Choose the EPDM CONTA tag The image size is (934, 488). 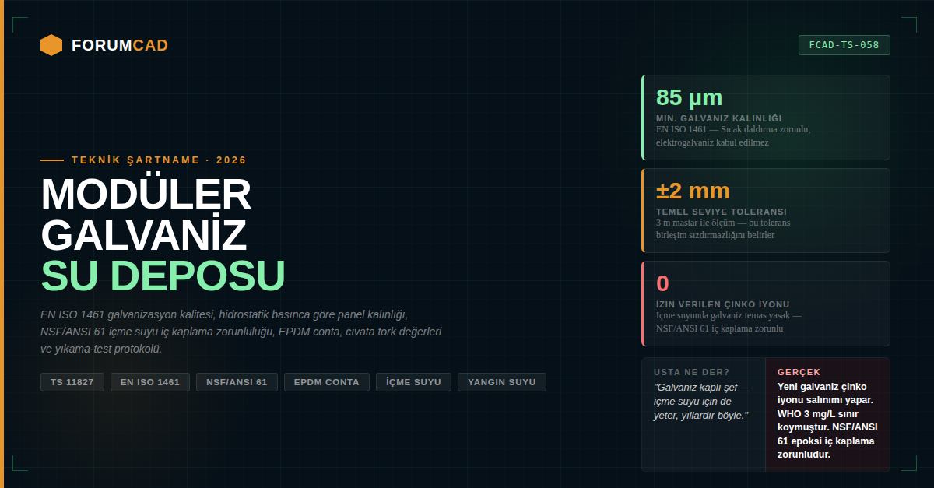tap(327, 382)
